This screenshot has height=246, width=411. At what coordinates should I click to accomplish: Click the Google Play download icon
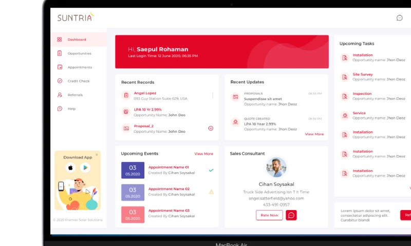coord(85,168)
